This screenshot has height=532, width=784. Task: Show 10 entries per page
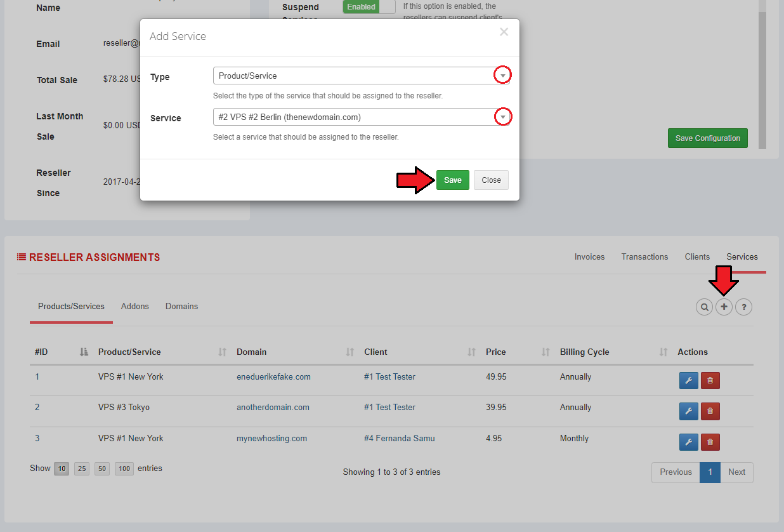(x=62, y=469)
